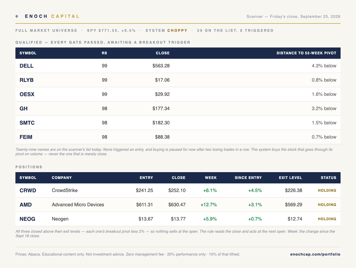Viewport: 356px width, 268px height.
Task: Click the Distance to 52-Week Pivot header
Action: pos(306,53)
